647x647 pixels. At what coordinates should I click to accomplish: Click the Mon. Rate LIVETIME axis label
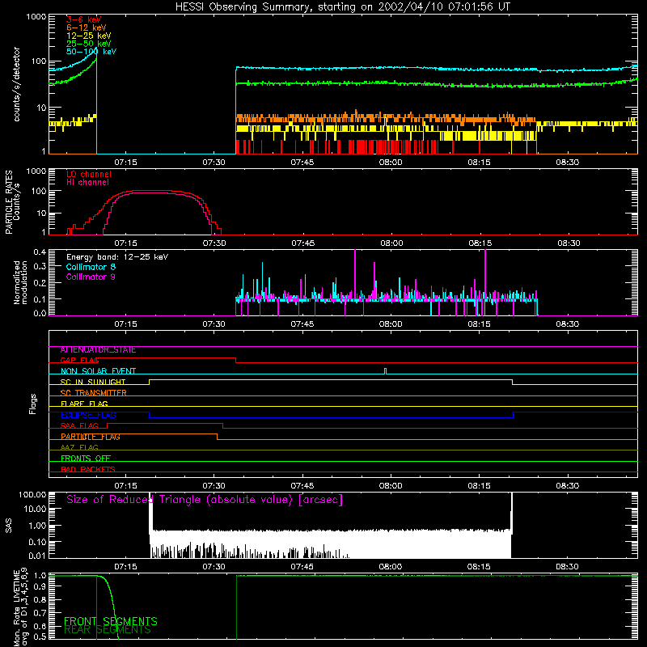(x=20, y=608)
